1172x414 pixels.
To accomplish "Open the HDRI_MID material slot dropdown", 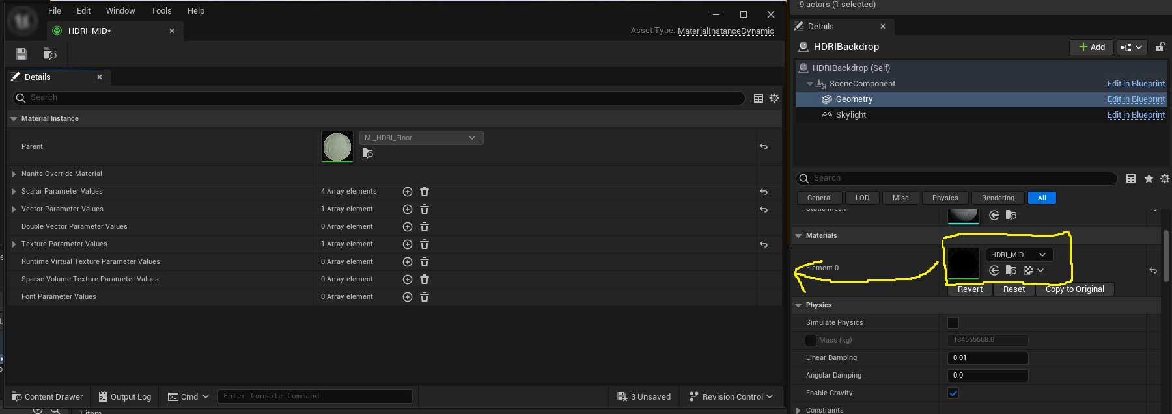I will [x=1018, y=255].
